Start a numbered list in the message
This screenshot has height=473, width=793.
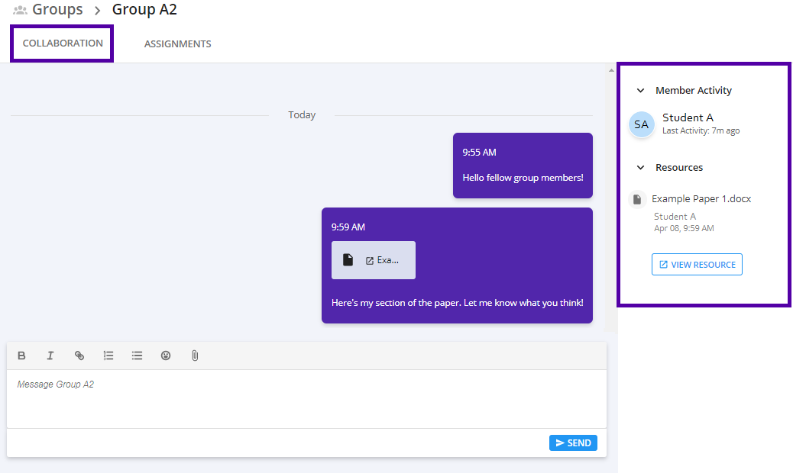point(108,356)
